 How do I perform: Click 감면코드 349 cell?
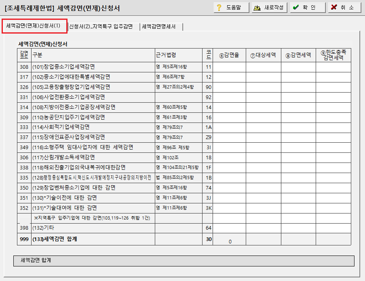[x=24, y=148]
